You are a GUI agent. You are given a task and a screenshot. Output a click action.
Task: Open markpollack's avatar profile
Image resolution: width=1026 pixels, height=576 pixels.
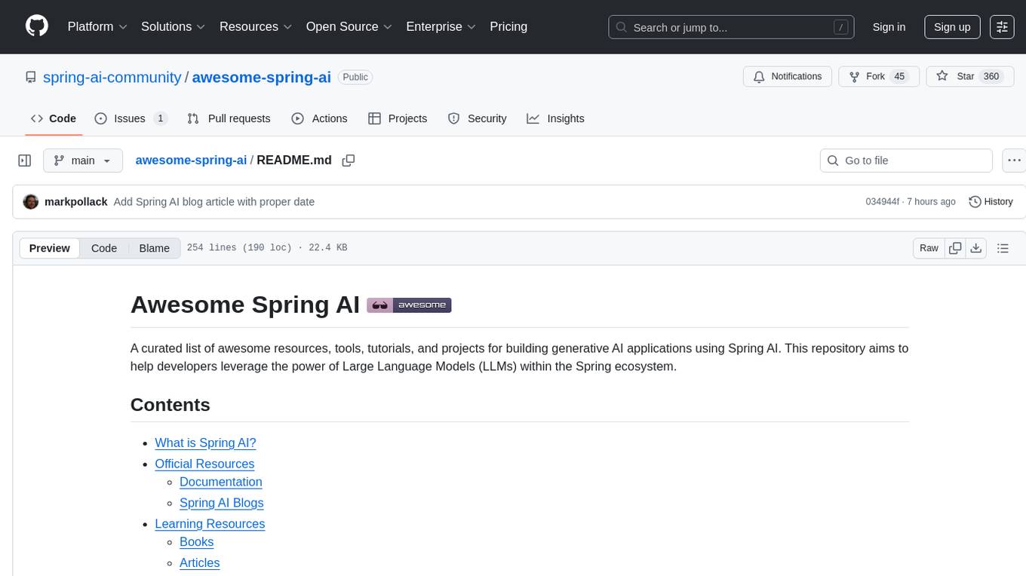(31, 202)
